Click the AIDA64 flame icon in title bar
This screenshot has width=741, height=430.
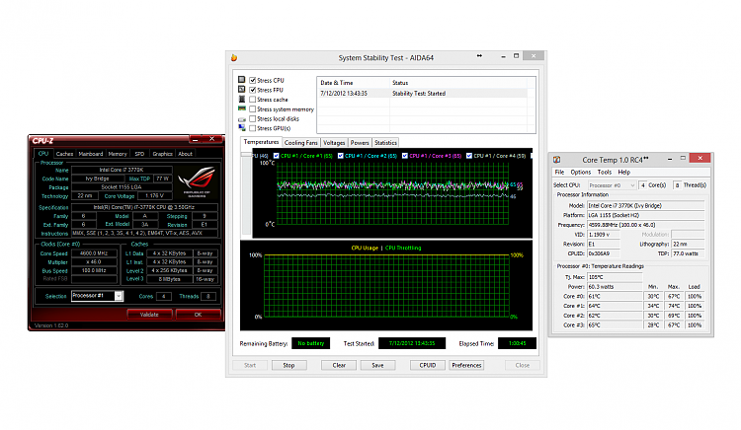(233, 57)
